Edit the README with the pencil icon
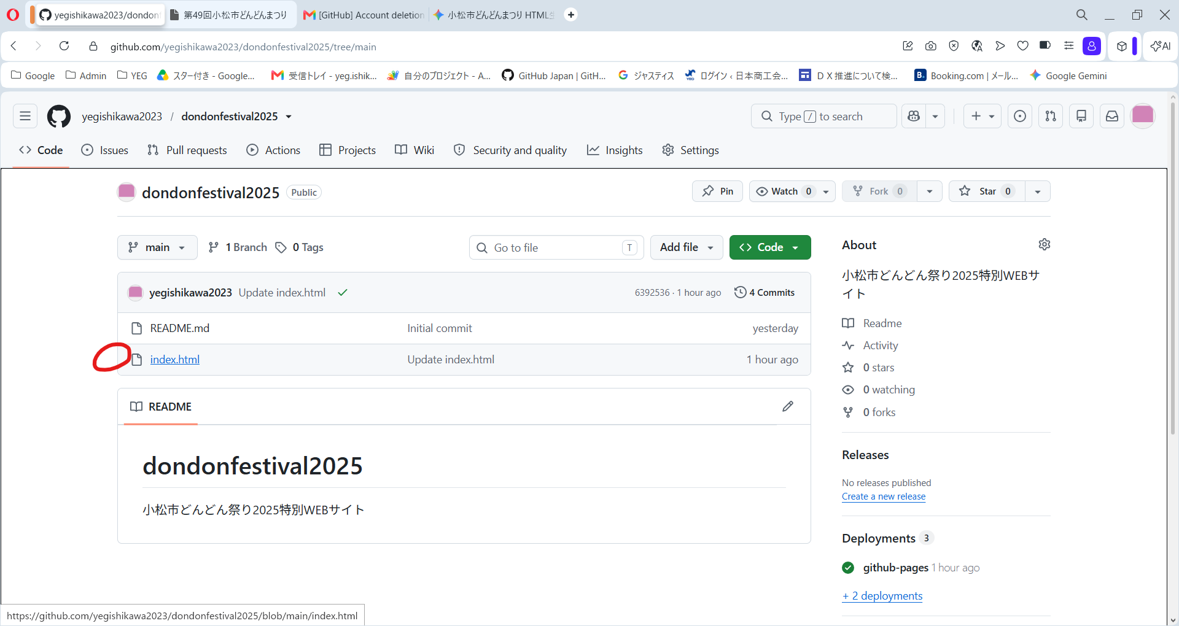This screenshot has height=626, width=1179. (788, 406)
